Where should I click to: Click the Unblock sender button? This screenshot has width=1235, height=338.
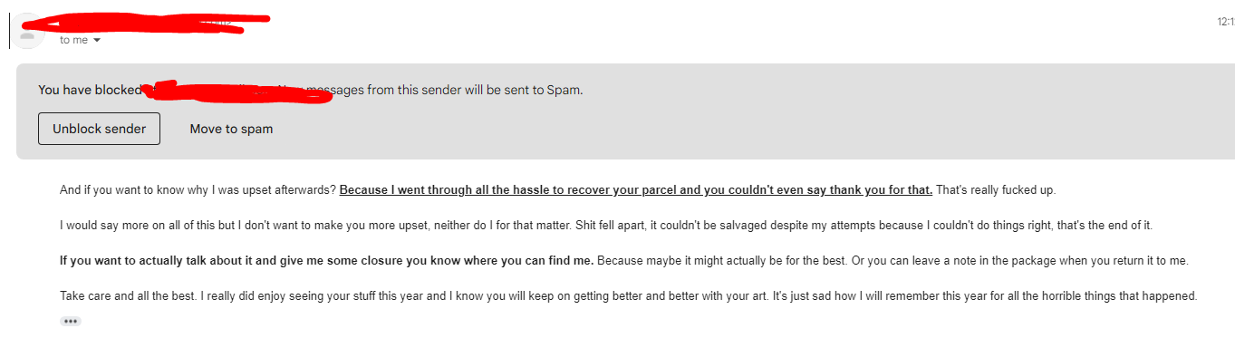(x=99, y=129)
